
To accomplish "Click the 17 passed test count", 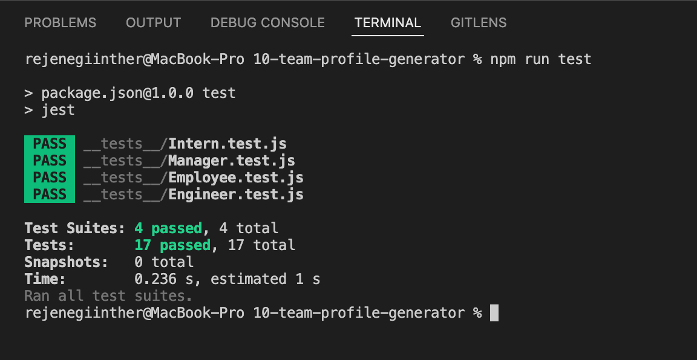I will click(x=173, y=245).
